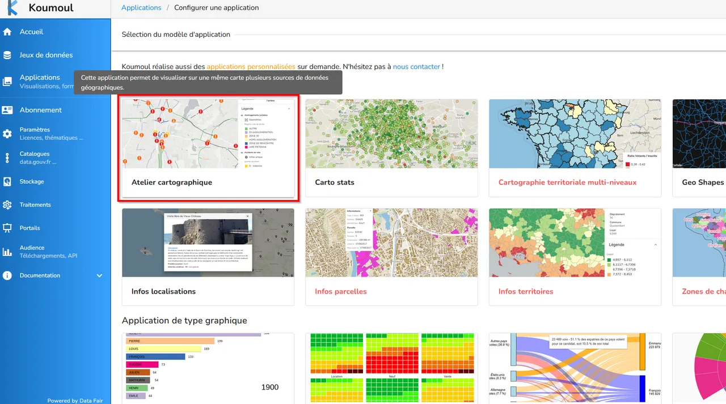Click the Zones de cha... title

click(x=704, y=291)
